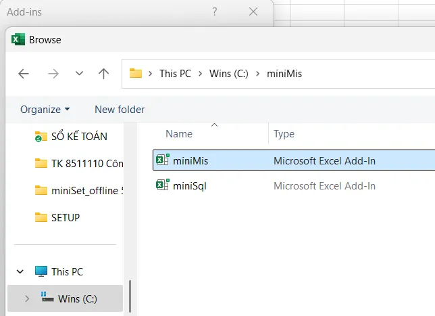
Task: Click the SỔ KẾ TOÁN synced folder icon
Action: coord(41,137)
